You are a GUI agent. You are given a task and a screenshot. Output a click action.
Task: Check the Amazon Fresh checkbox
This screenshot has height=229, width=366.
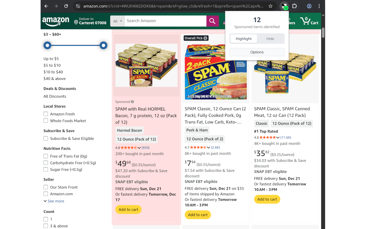coord(46,114)
